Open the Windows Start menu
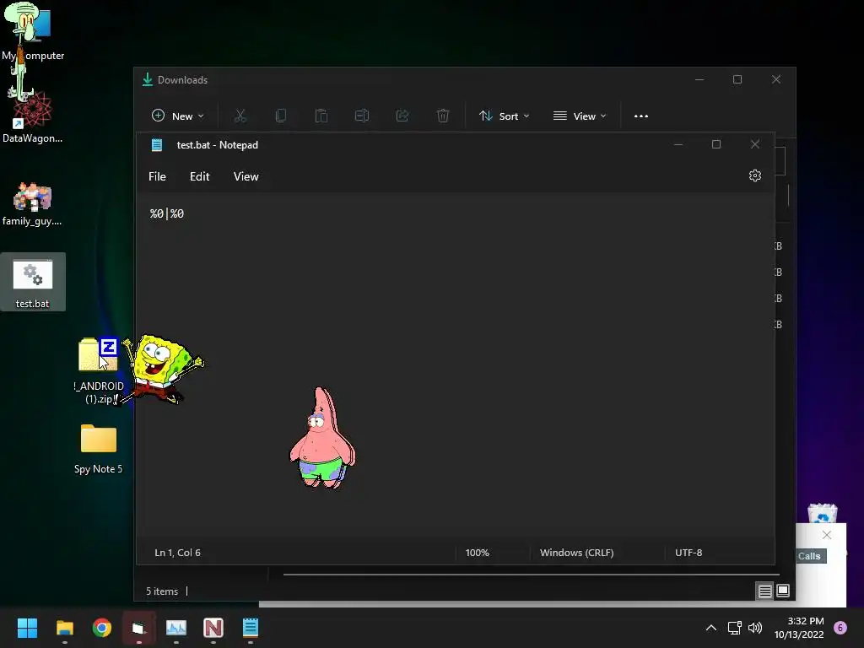Viewport: 864px width, 648px height. coord(27,628)
